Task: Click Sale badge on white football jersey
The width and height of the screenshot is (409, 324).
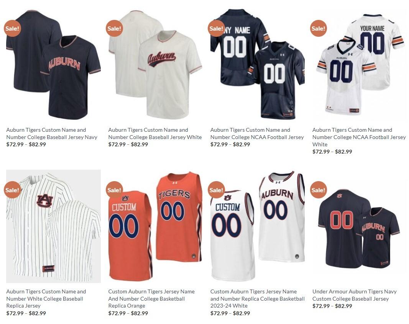Action: point(318,28)
